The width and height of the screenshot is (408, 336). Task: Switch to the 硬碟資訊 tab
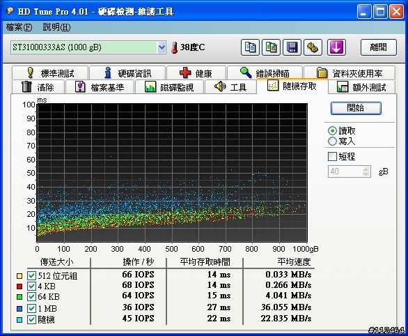point(127,73)
